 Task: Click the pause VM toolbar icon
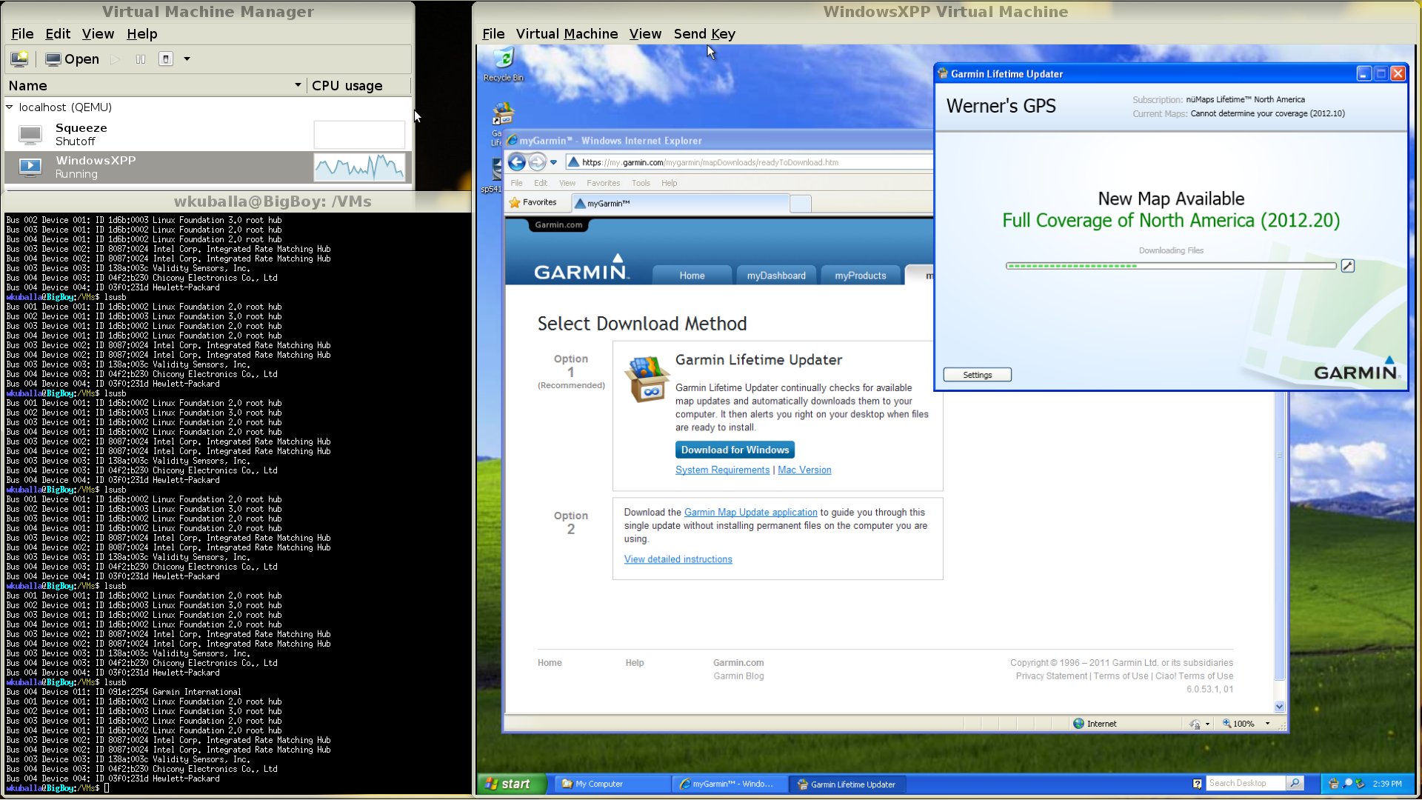(x=141, y=59)
